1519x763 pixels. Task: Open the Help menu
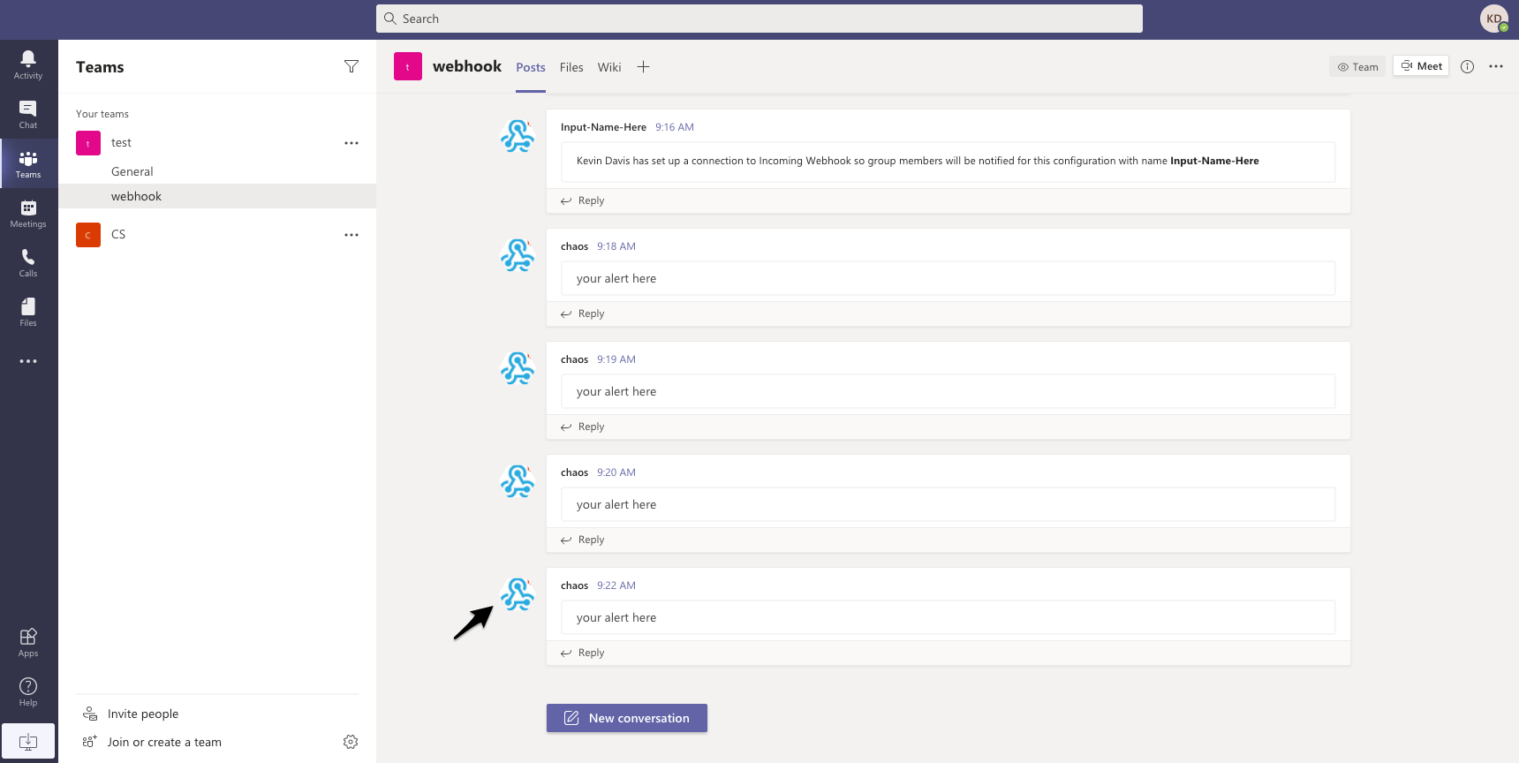28,691
